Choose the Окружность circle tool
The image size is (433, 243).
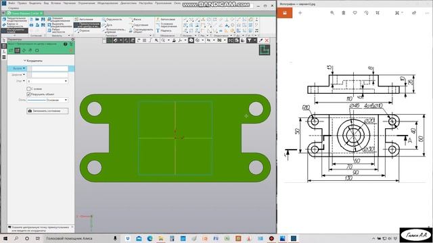[x=112, y=20]
